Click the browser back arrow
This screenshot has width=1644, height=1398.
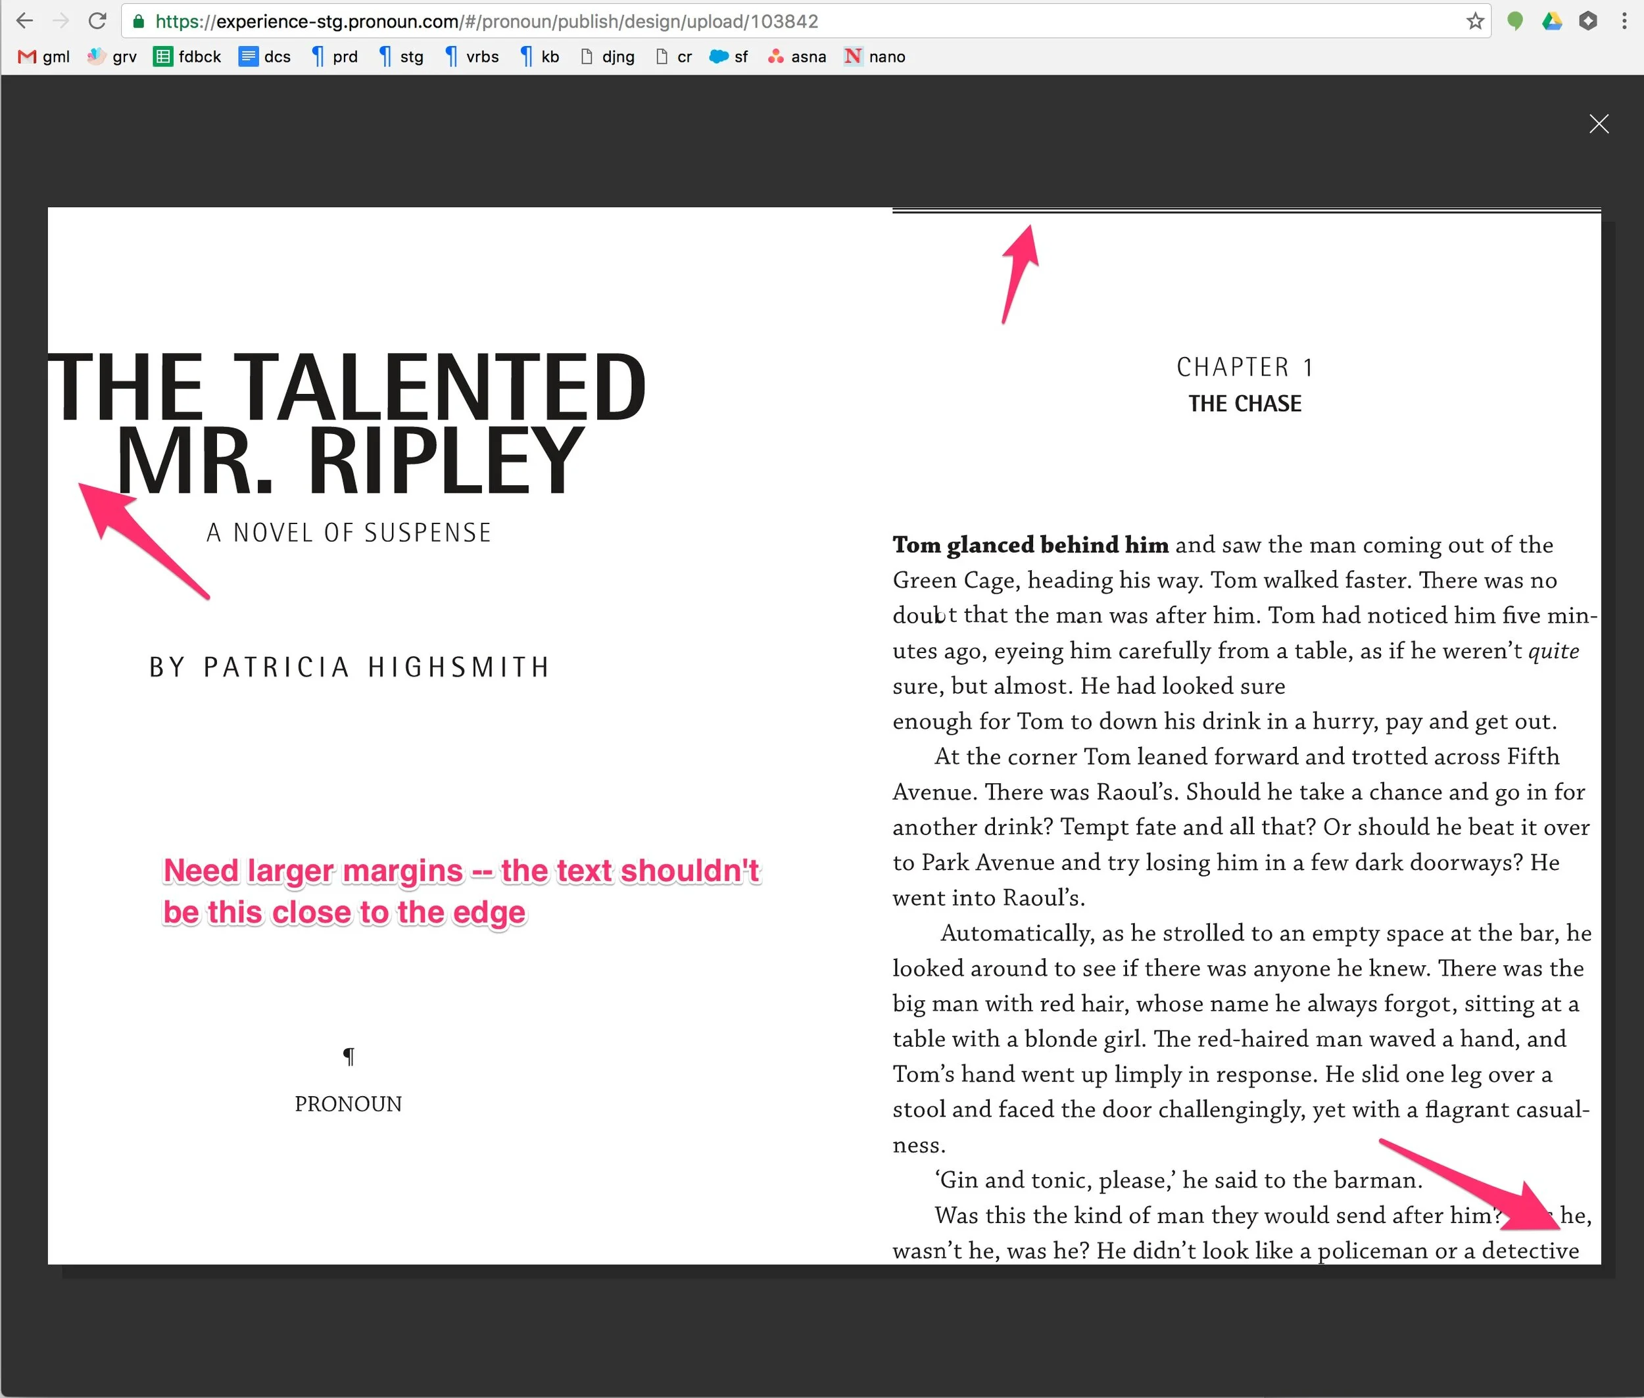pyautogui.click(x=24, y=20)
